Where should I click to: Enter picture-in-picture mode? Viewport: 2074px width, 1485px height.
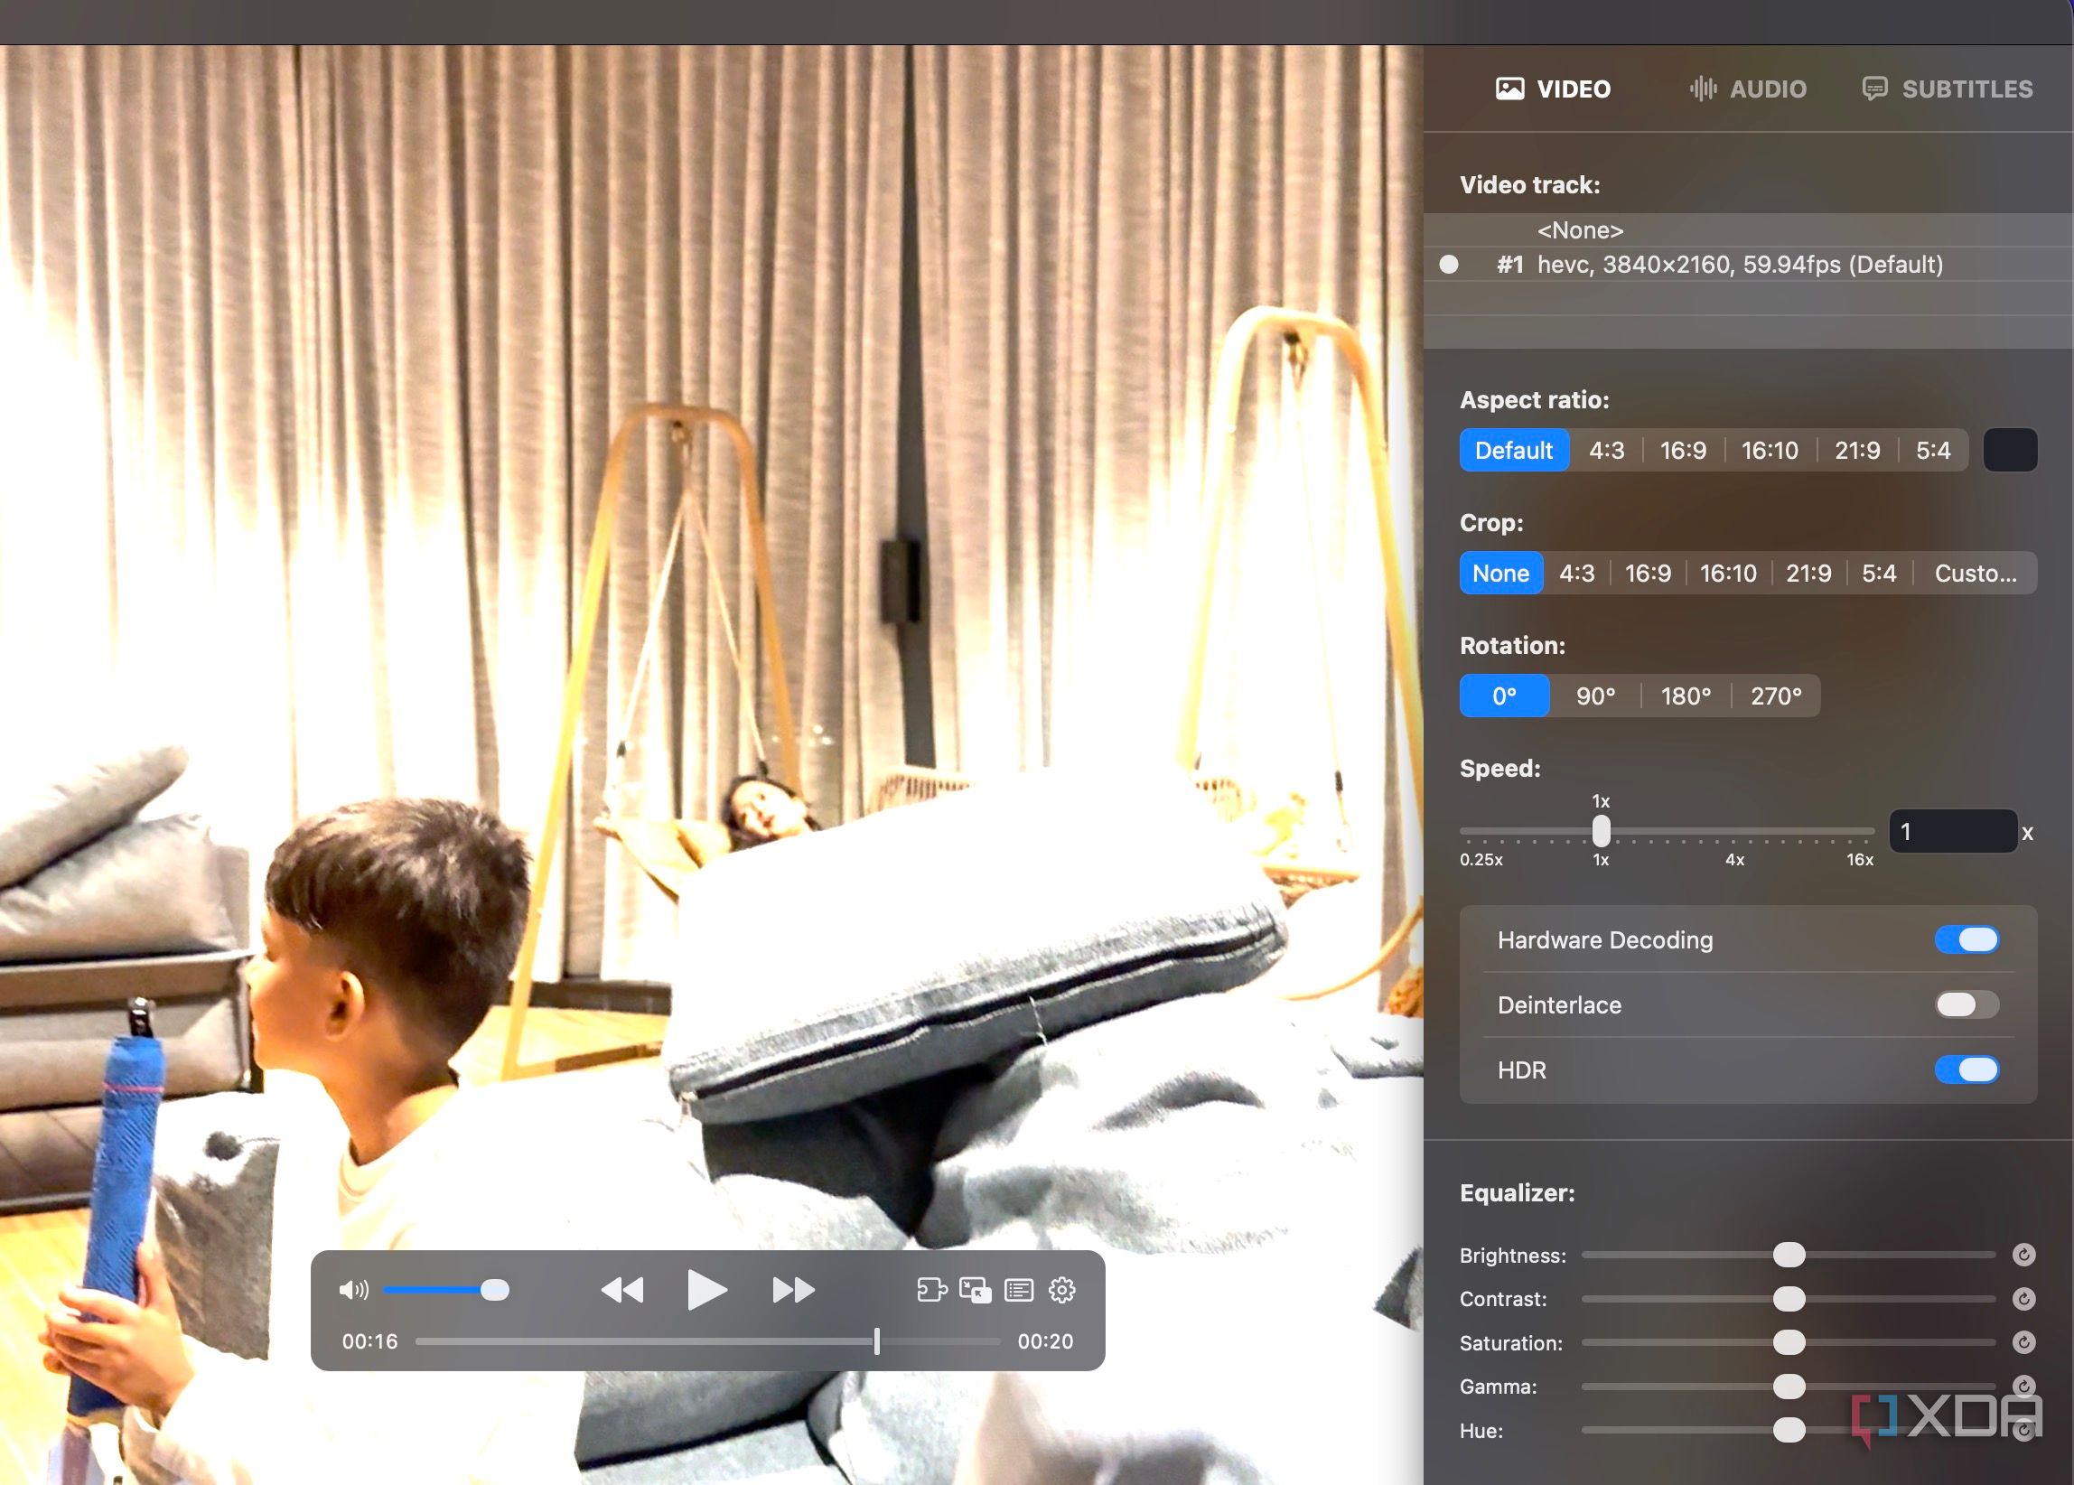point(975,1290)
